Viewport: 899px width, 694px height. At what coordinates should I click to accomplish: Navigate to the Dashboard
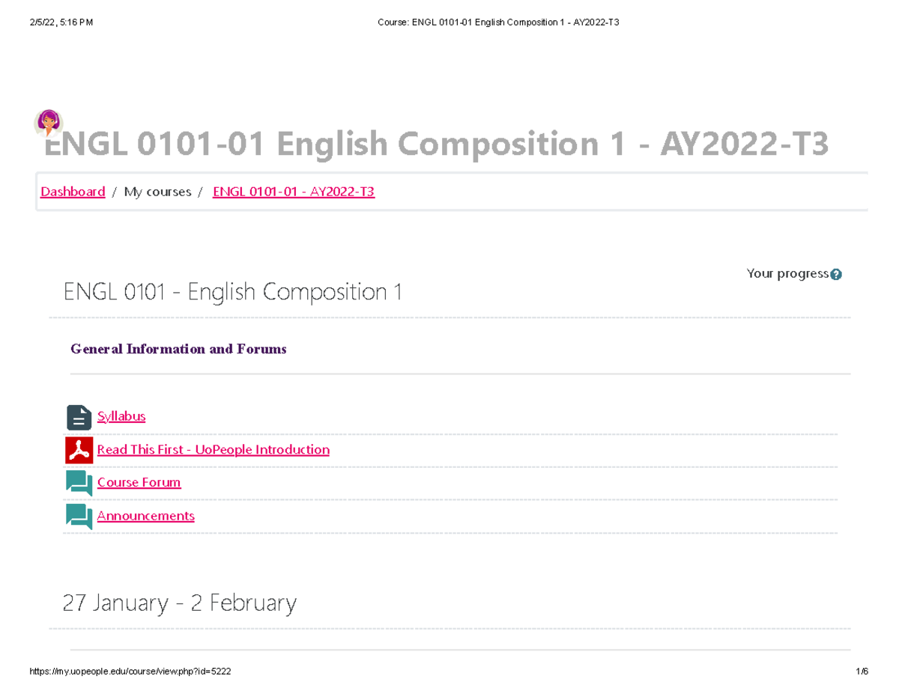click(x=73, y=191)
